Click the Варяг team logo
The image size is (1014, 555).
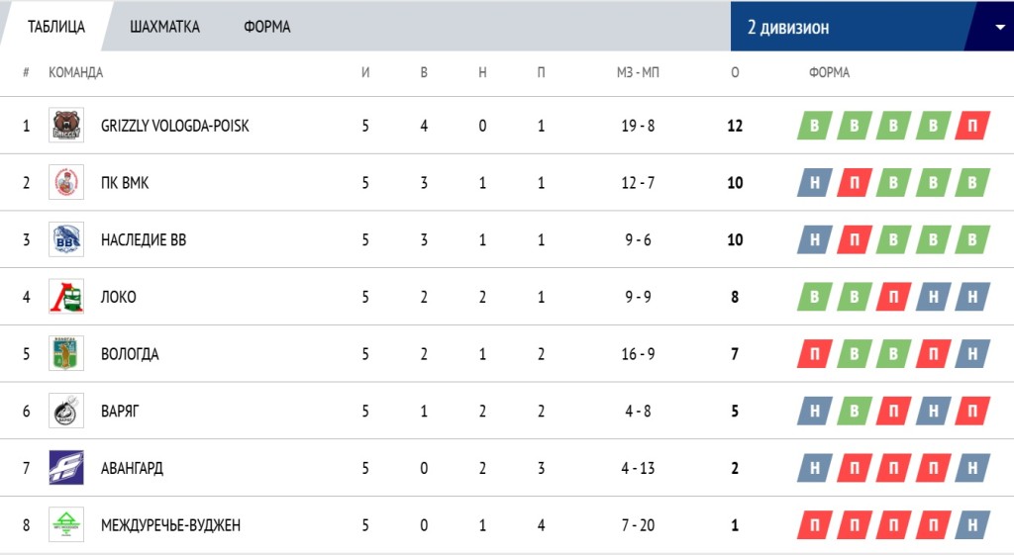coord(66,411)
